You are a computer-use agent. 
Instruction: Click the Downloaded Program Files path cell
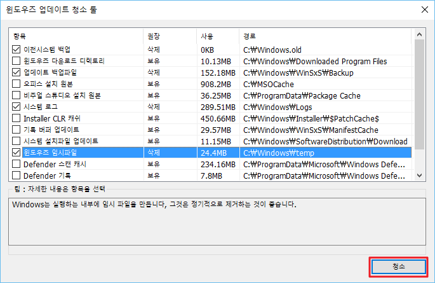tap(315, 61)
